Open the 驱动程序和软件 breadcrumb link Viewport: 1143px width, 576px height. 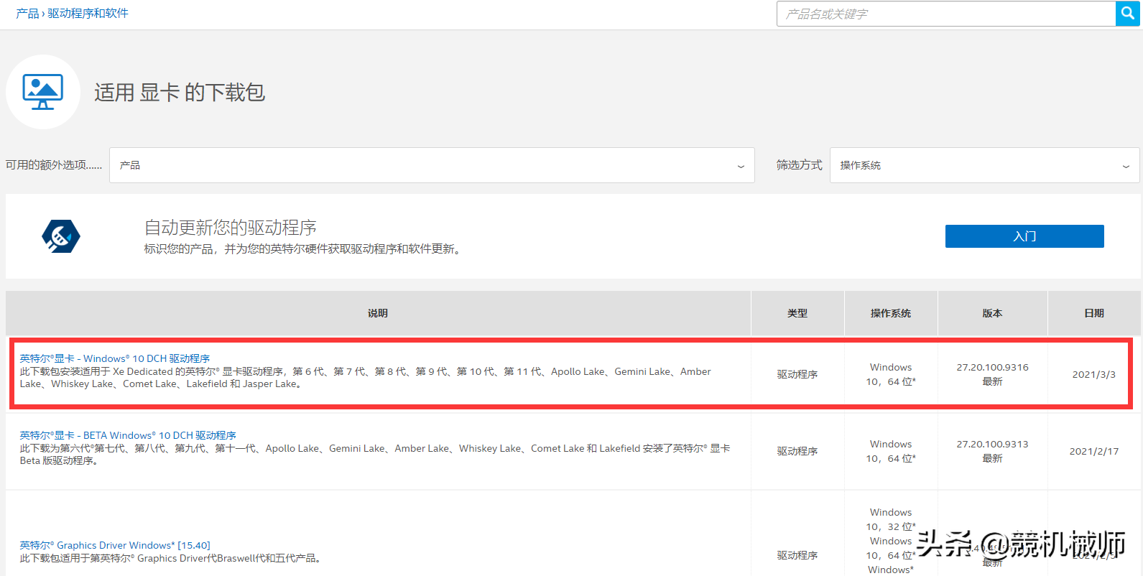click(88, 14)
